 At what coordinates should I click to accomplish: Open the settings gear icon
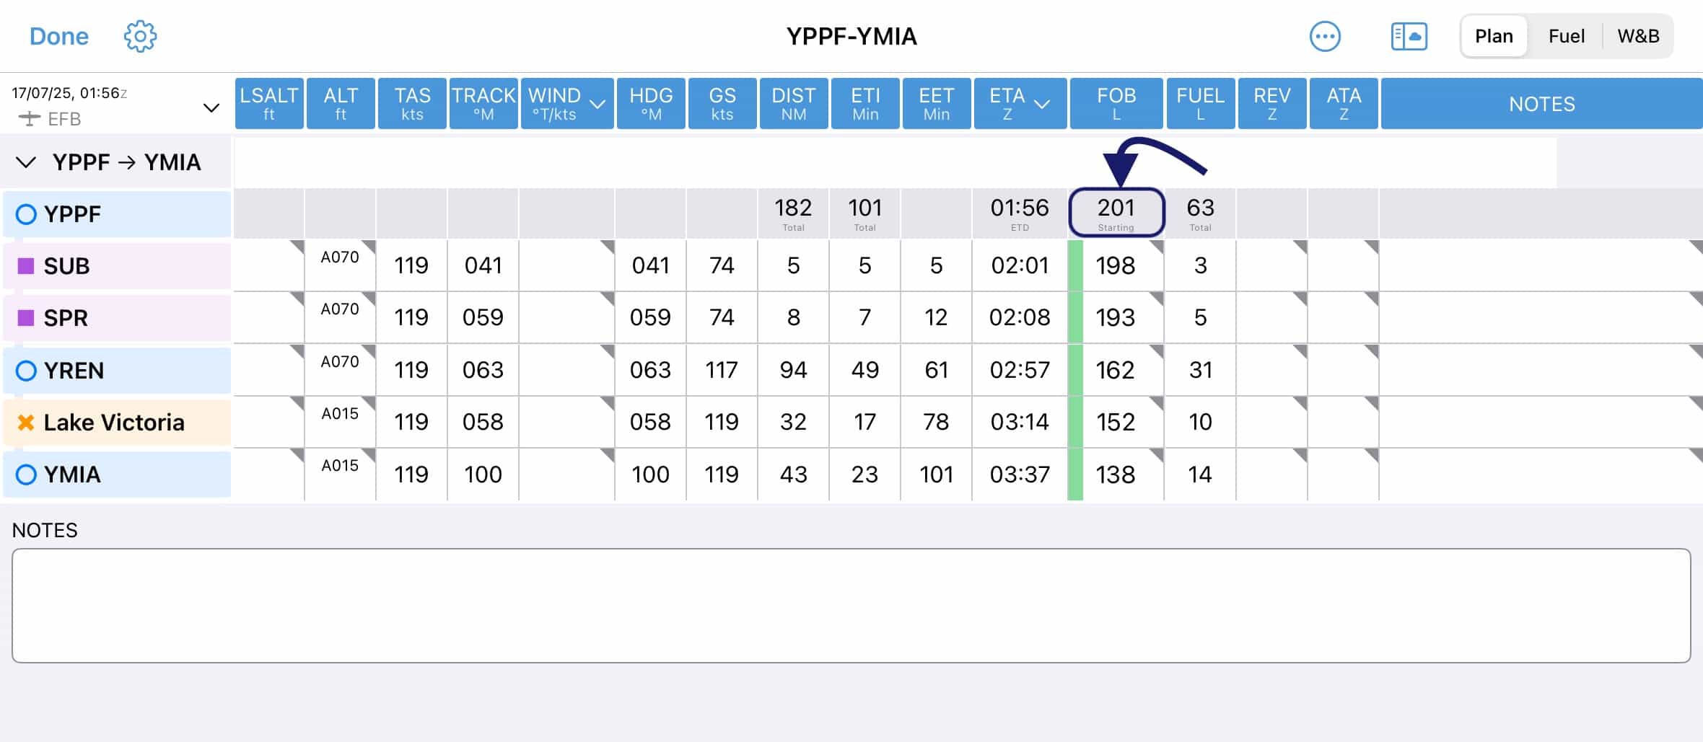click(x=140, y=36)
